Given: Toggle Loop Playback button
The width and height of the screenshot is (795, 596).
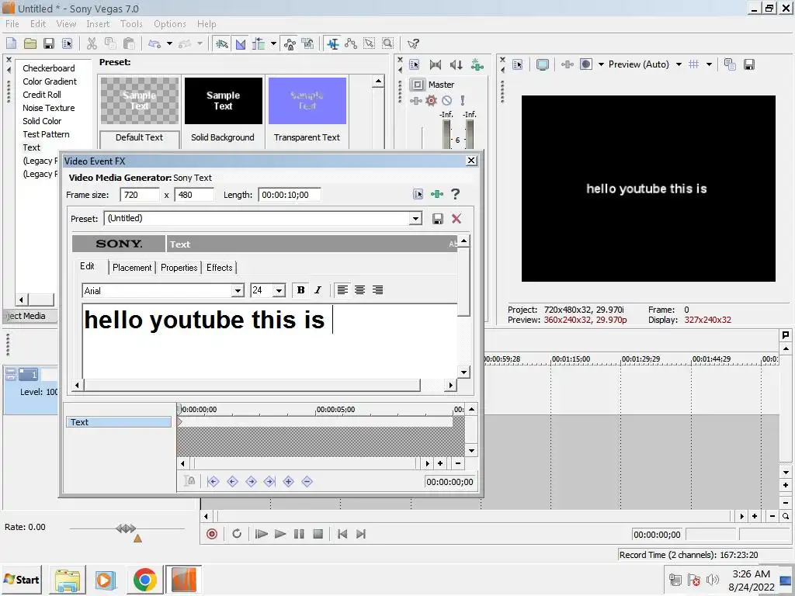Looking at the screenshot, I should [237, 534].
